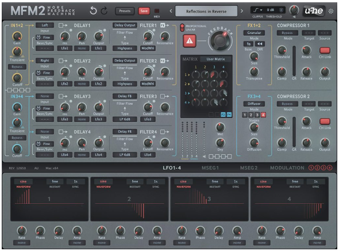Toggle the matrix F3 filter button
339x251 pixels.
tap(223, 115)
